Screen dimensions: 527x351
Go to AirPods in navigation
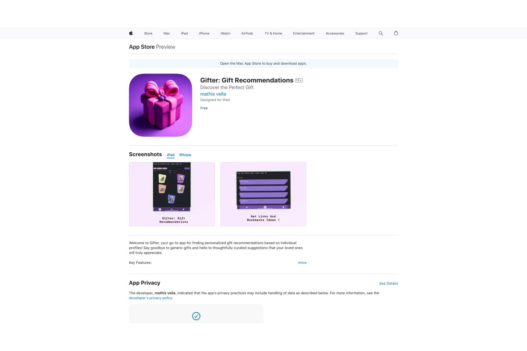[247, 33]
